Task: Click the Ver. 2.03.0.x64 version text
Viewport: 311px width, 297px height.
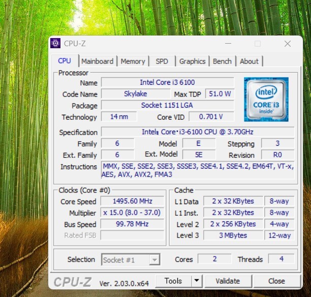Action: (124, 283)
